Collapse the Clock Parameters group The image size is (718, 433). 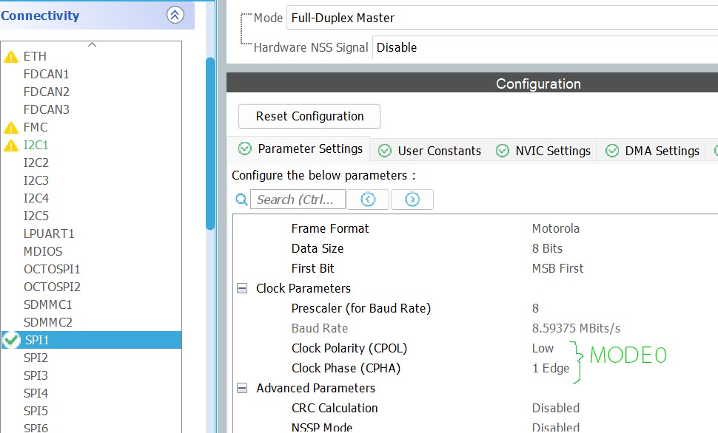pyautogui.click(x=242, y=288)
